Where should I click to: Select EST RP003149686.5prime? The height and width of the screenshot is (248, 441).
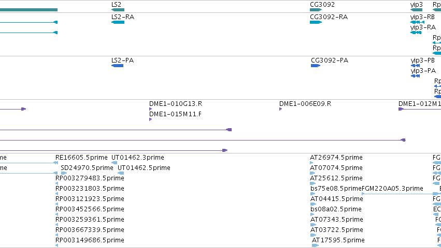pyautogui.click(x=90, y=240)
